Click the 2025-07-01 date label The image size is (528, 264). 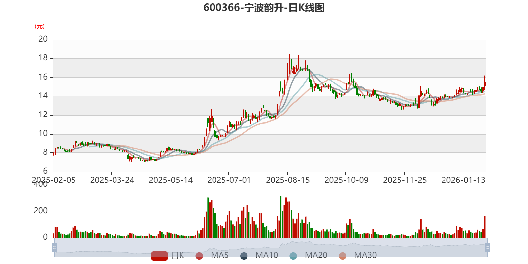tap(229, 180)
